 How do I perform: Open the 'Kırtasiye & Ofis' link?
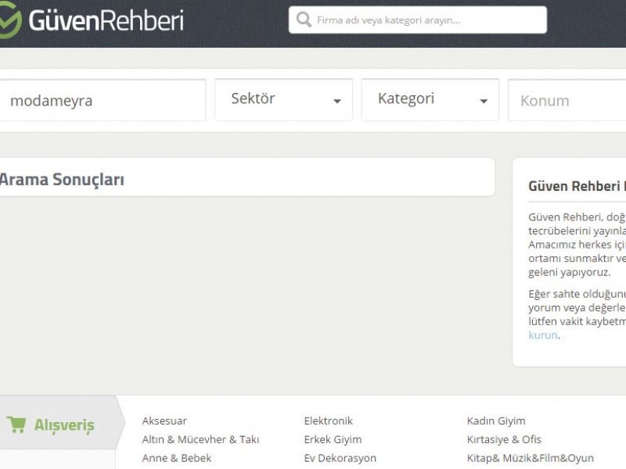coord(504,439)
